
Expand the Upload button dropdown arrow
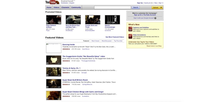pyautogui.click(x=161, y=8)
